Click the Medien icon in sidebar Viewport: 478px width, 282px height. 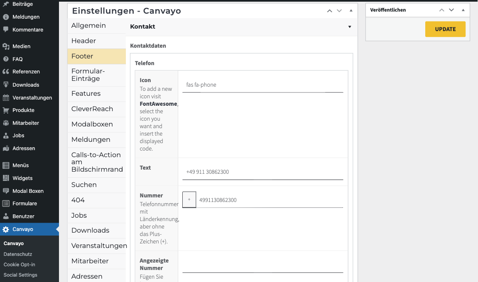(6, 46)
